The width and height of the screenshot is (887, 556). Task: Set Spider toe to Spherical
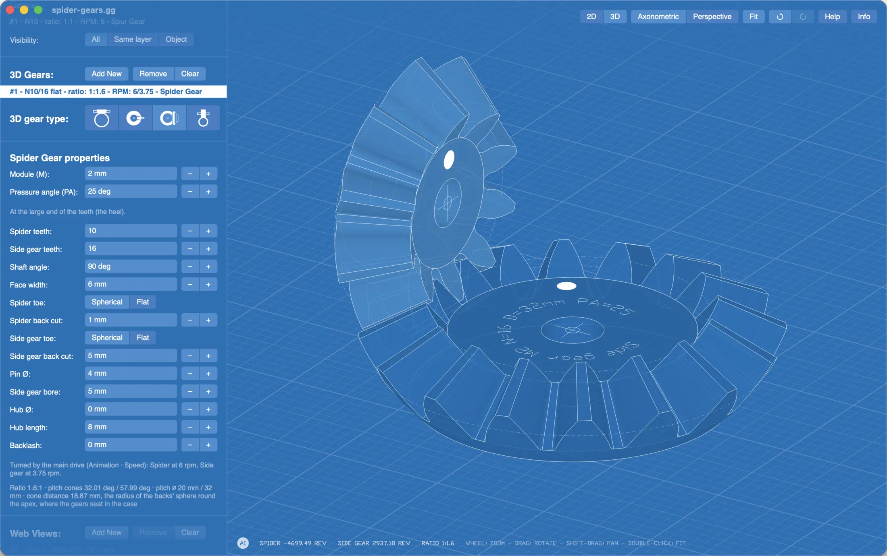point(107,302)
